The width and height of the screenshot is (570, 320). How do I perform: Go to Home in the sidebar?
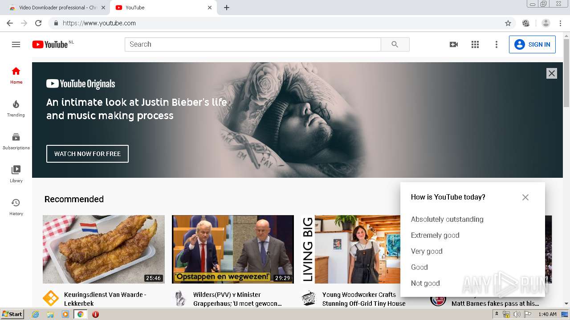(16, 76)
